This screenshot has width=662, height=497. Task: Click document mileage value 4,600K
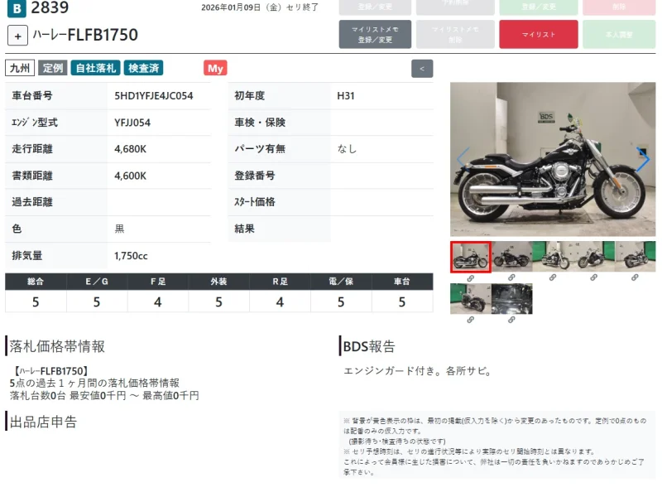[x=130, y=176]
